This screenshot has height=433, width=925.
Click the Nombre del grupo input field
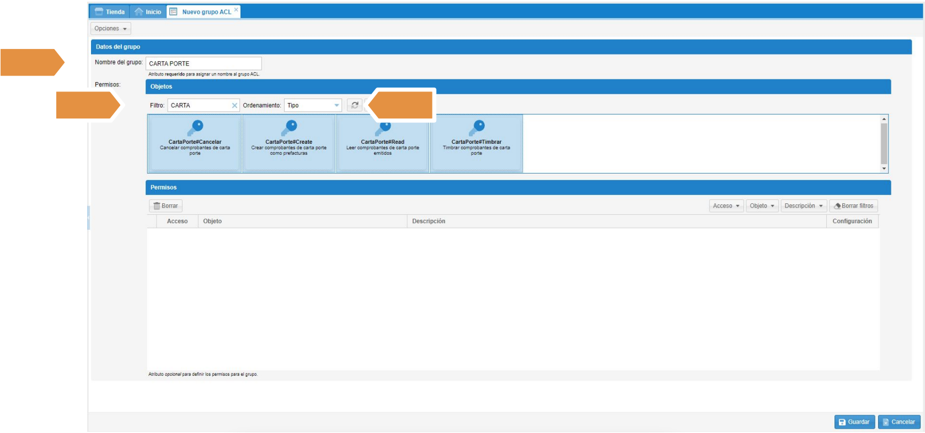203,63
